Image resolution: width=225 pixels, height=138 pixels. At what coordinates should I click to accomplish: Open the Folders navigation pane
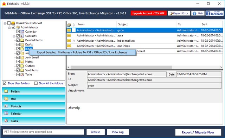pos(34,91)
